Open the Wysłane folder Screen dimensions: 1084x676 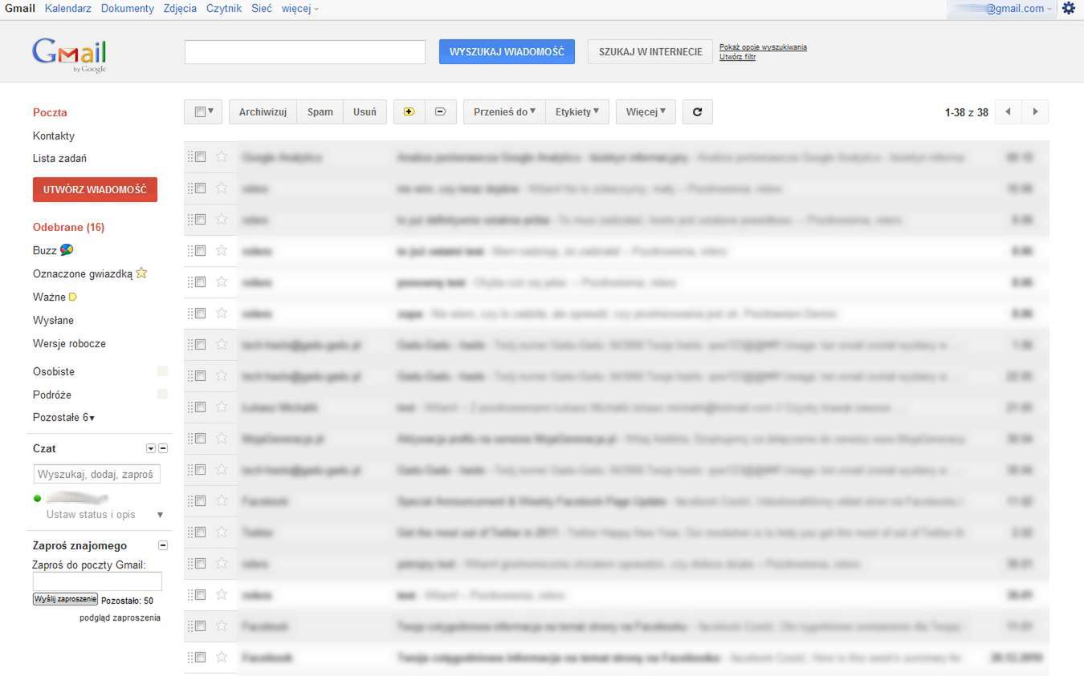click(53, 321)
